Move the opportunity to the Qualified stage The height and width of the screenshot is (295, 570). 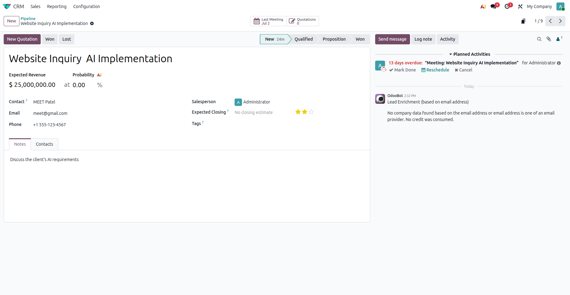pos(304,39)
